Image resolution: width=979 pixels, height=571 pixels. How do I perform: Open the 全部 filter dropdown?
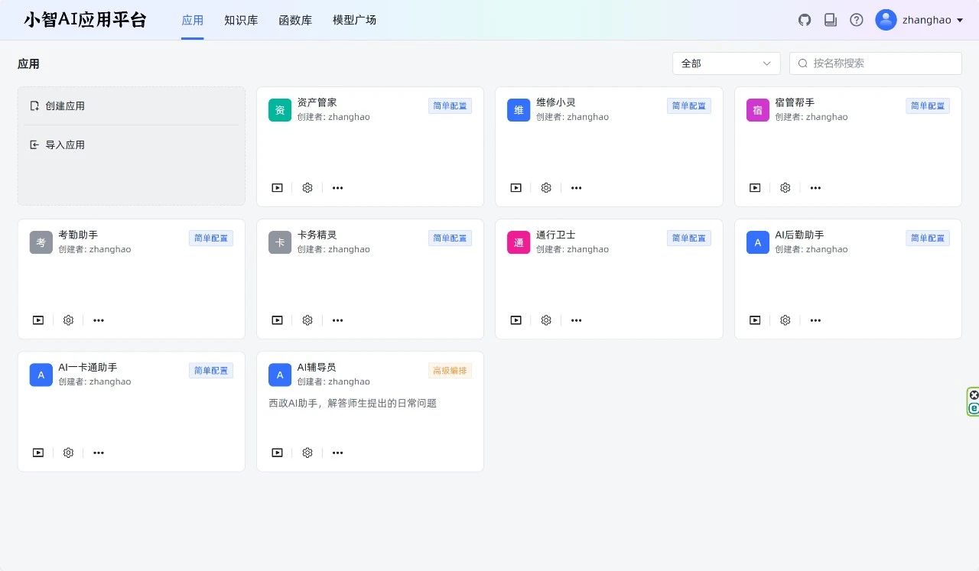pyautogui.click(x=726, y=63)
